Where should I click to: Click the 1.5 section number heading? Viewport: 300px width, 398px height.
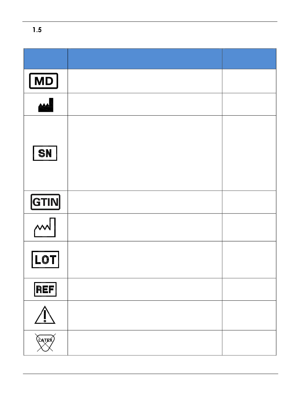tap(37, 30)
